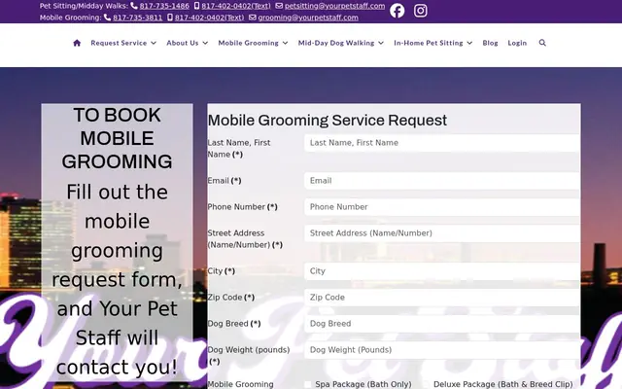The width and height of the screenshot is (622, 389).
Task: Focus the Dog Breed input field
Action: coord(442,324)
